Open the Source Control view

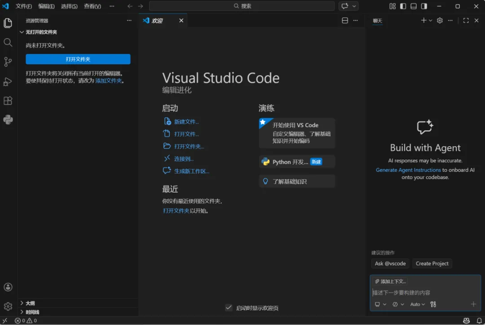point(8,62)
